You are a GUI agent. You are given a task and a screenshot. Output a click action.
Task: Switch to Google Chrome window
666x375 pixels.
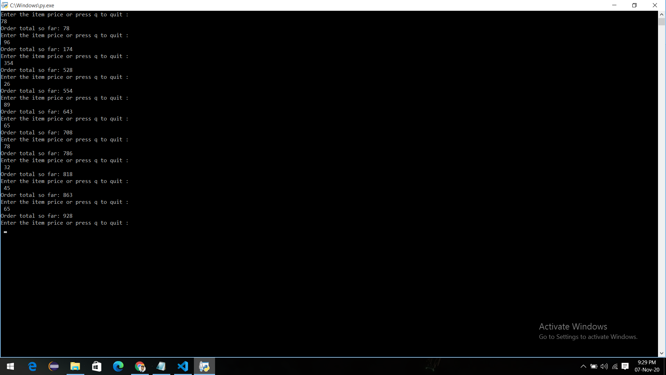(x=140, y=366)
